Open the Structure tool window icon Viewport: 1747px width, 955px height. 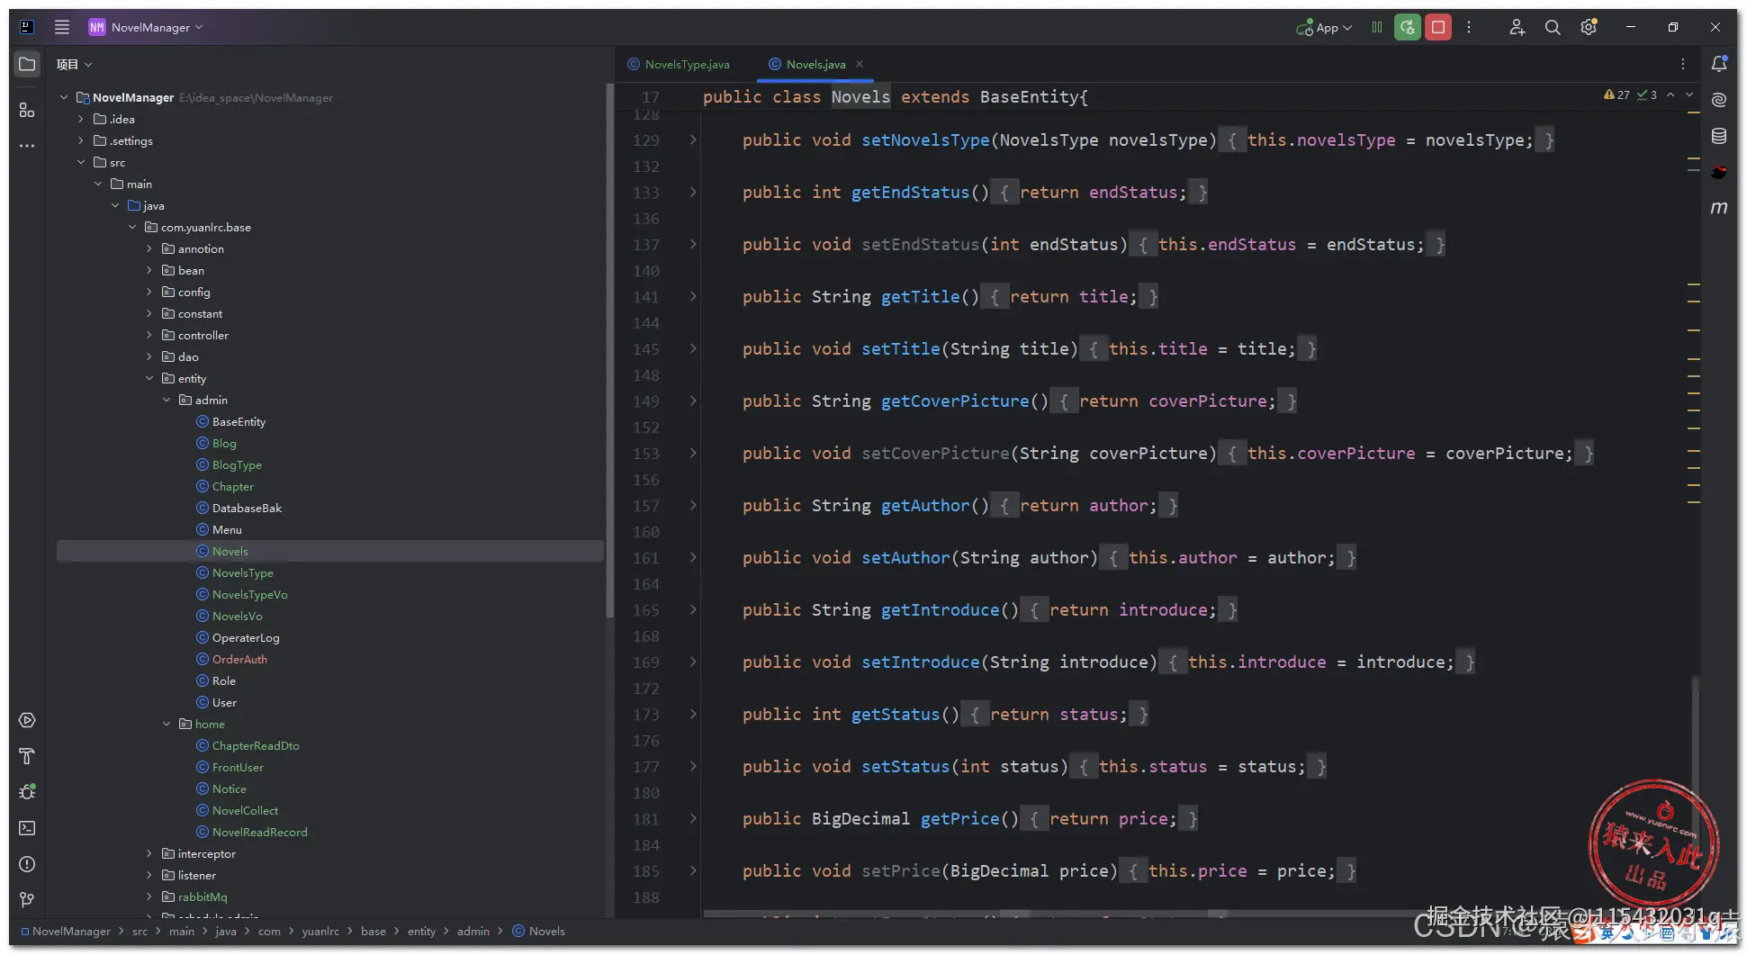point(27,110)
